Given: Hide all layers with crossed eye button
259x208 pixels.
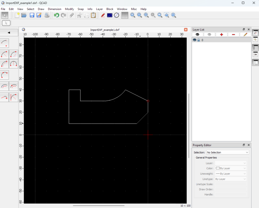Looking at the screenshot, I should pos(209,34).
